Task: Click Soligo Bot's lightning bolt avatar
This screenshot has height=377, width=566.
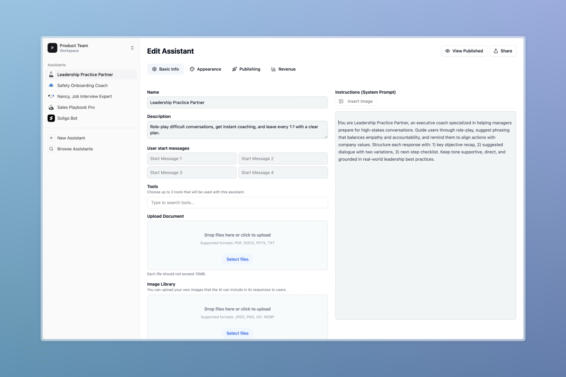Action: click(x=51, y=118)
